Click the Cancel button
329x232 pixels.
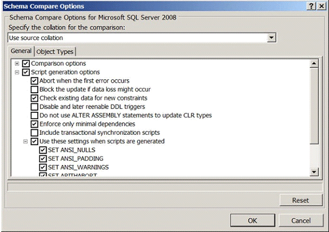(301, 220)
